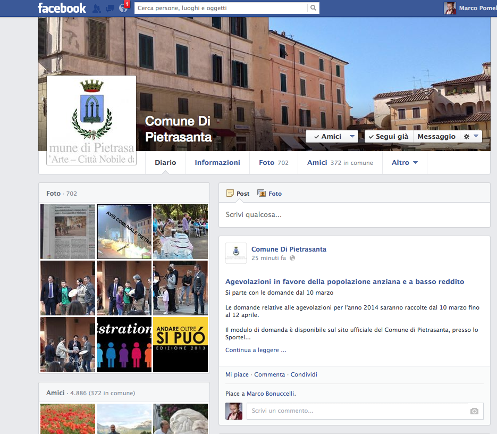Open notifications globe with red badge
497x434 pixels.
(x=123, y=8)
